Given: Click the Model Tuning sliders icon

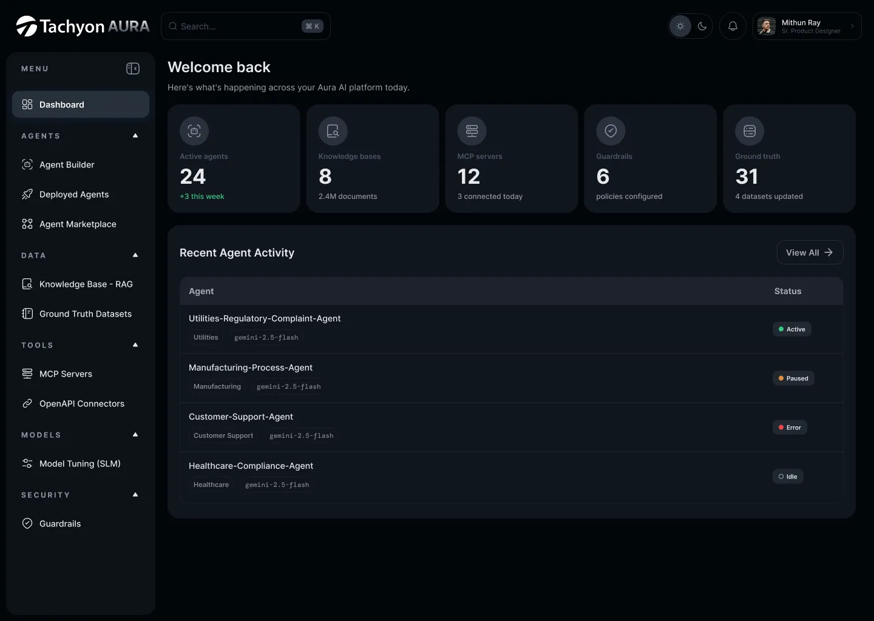Looking at the screenshot, I should 27,463.
